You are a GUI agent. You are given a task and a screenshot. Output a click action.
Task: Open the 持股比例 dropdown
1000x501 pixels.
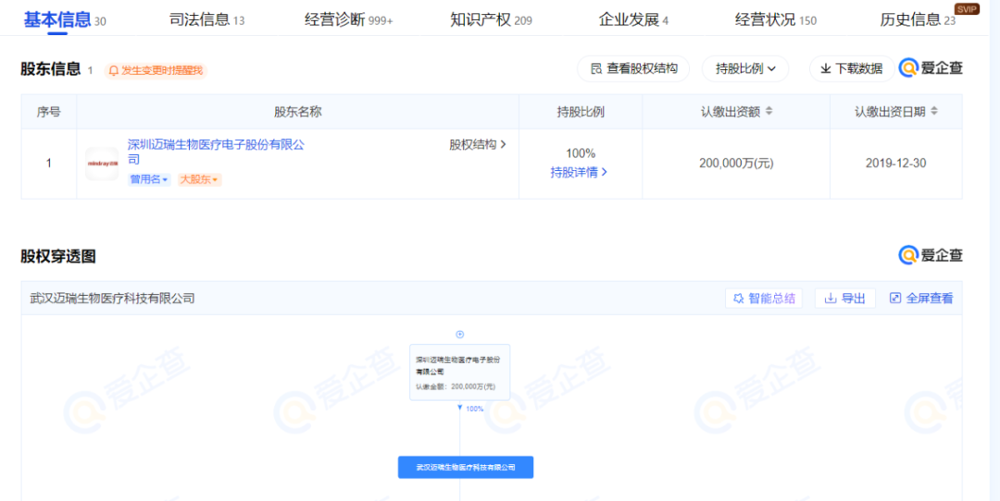(x=744, y=68)
